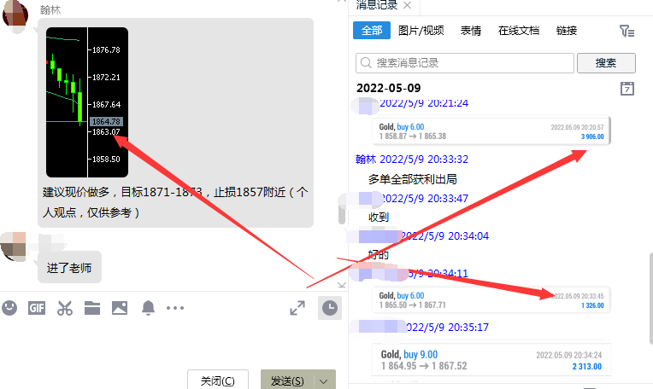Open the Gold buy 9.00 2 313.00 screenshot
Image resolution: width=653 pixels, height=389 pixels.
point(491,360)
